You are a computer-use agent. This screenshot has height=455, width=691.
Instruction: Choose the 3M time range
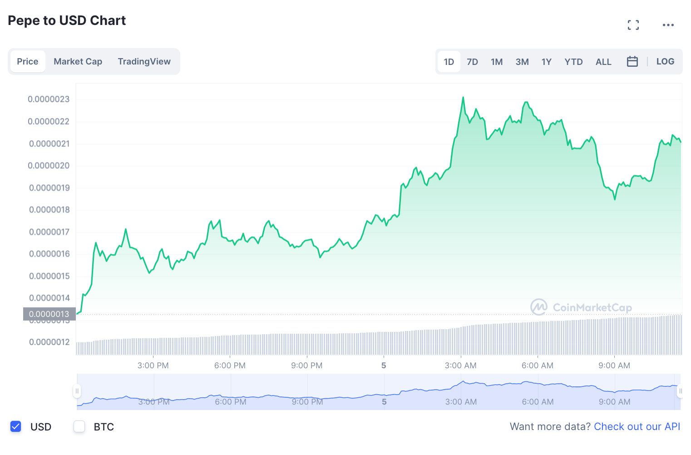click(522, 62)
